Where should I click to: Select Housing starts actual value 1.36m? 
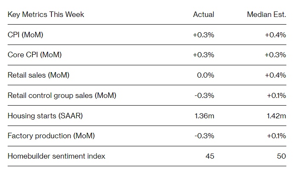point(204,115)
